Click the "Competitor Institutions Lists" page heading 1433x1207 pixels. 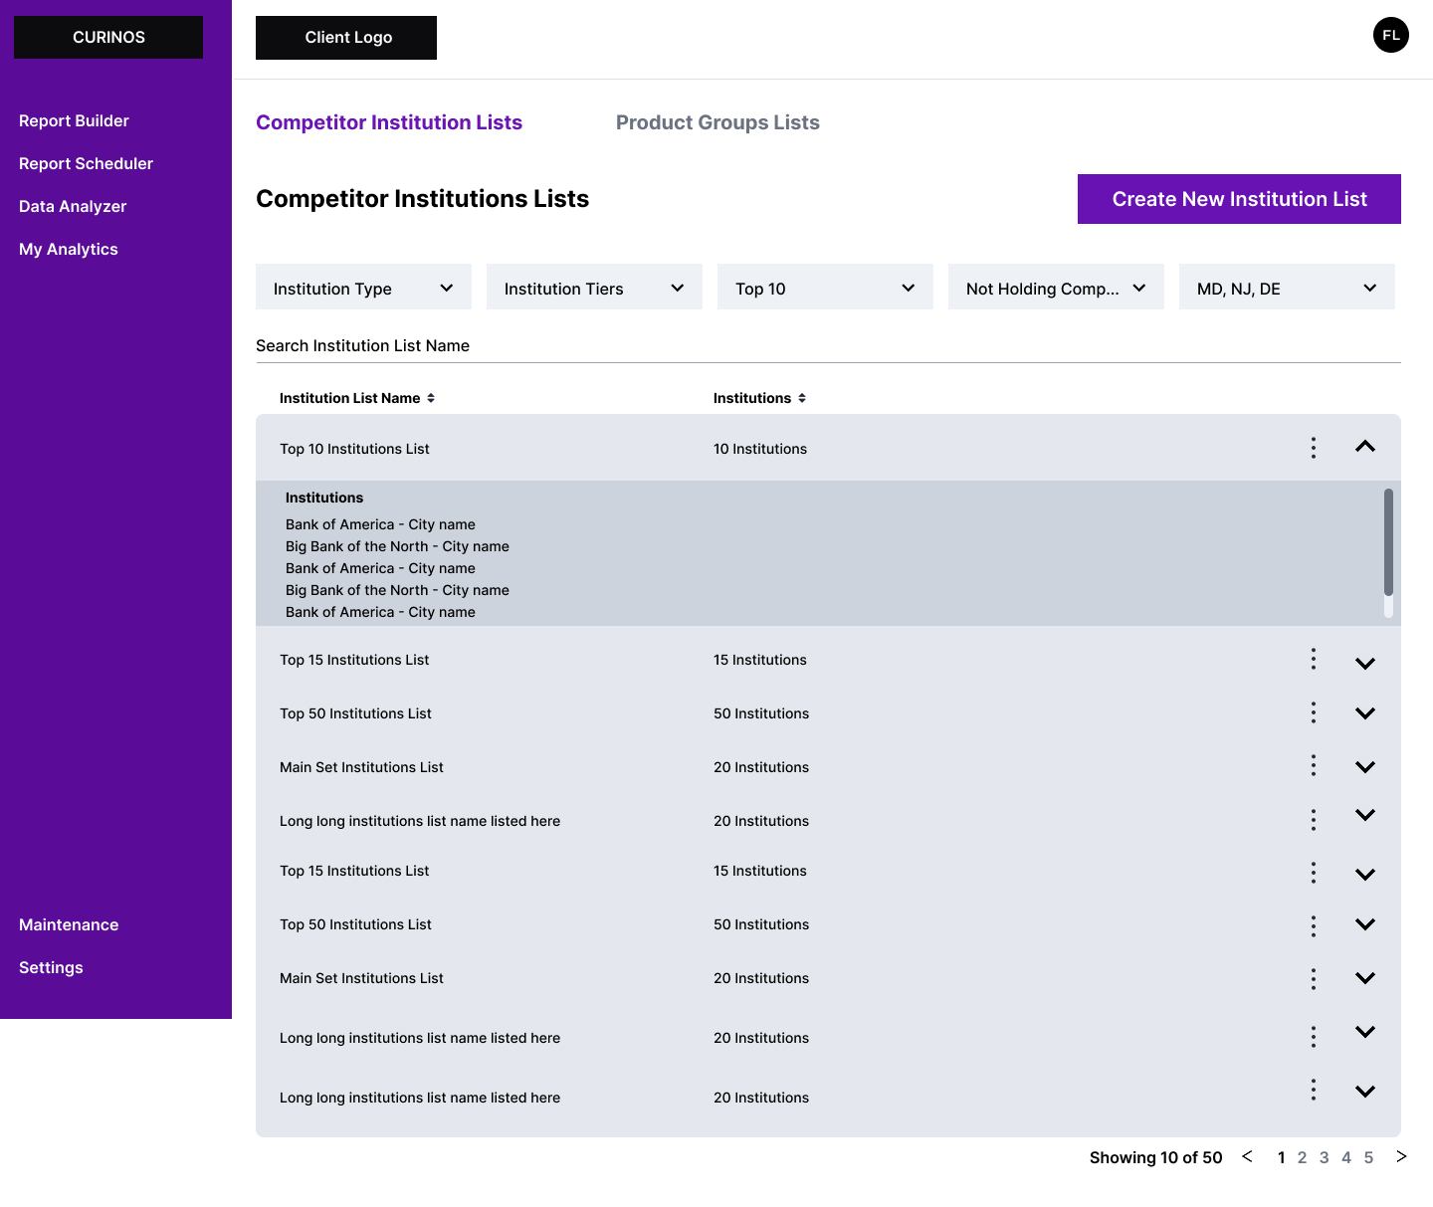click(422, 199)
